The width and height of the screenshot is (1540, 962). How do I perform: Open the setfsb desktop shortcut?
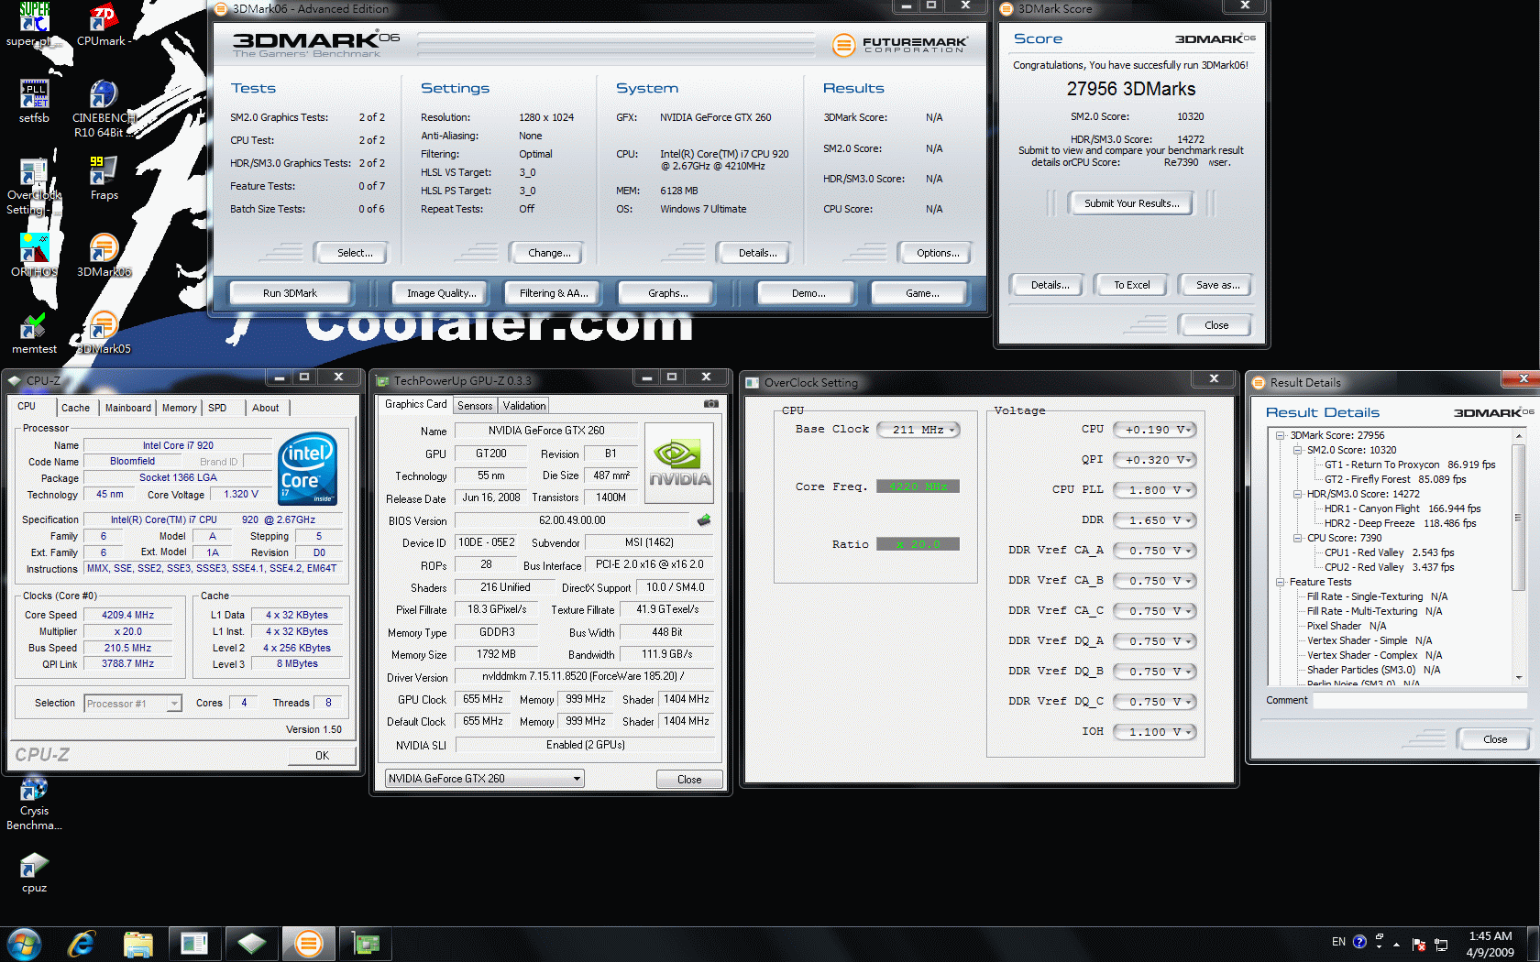click(34, 102)
